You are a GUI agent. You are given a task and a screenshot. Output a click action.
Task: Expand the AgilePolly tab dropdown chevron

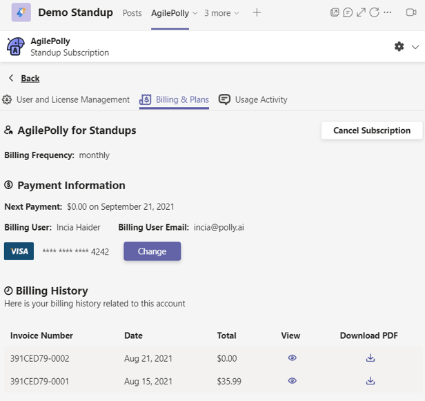coord(195,13)
